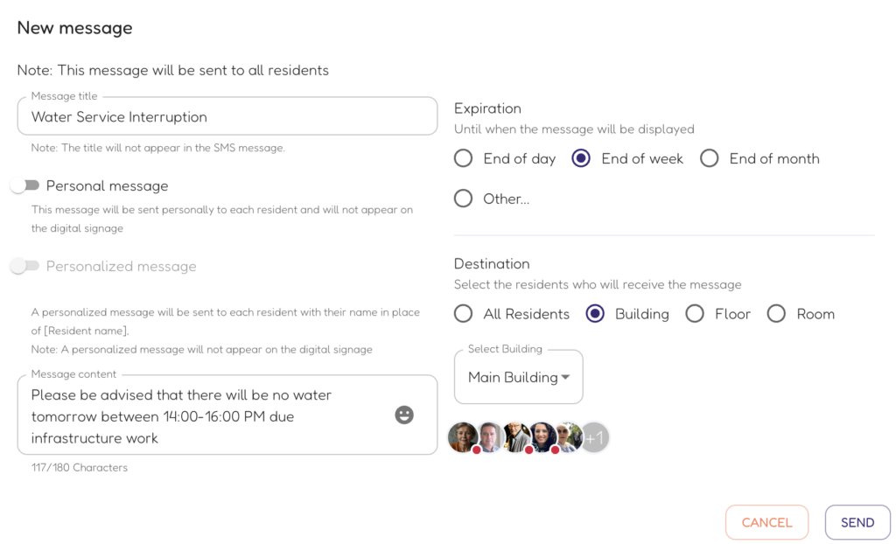Toggle the Personal message switch

point(25,185)
